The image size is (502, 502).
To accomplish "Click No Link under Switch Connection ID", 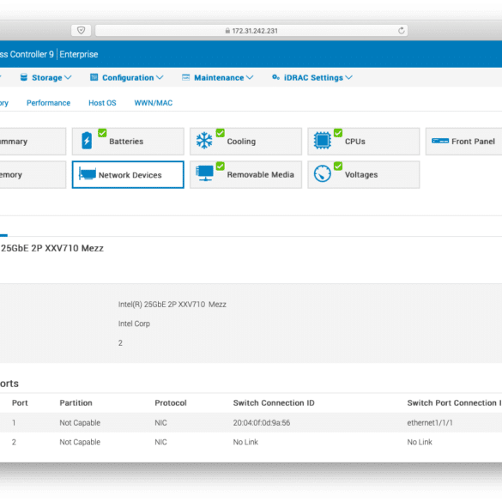I will (x=245, y=442).
